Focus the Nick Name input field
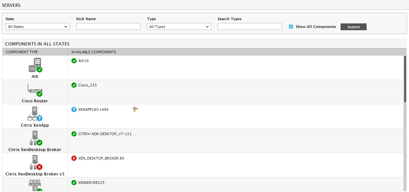This screenshot has height=192, width=409. pyautogui.click(x=108, y=27)
